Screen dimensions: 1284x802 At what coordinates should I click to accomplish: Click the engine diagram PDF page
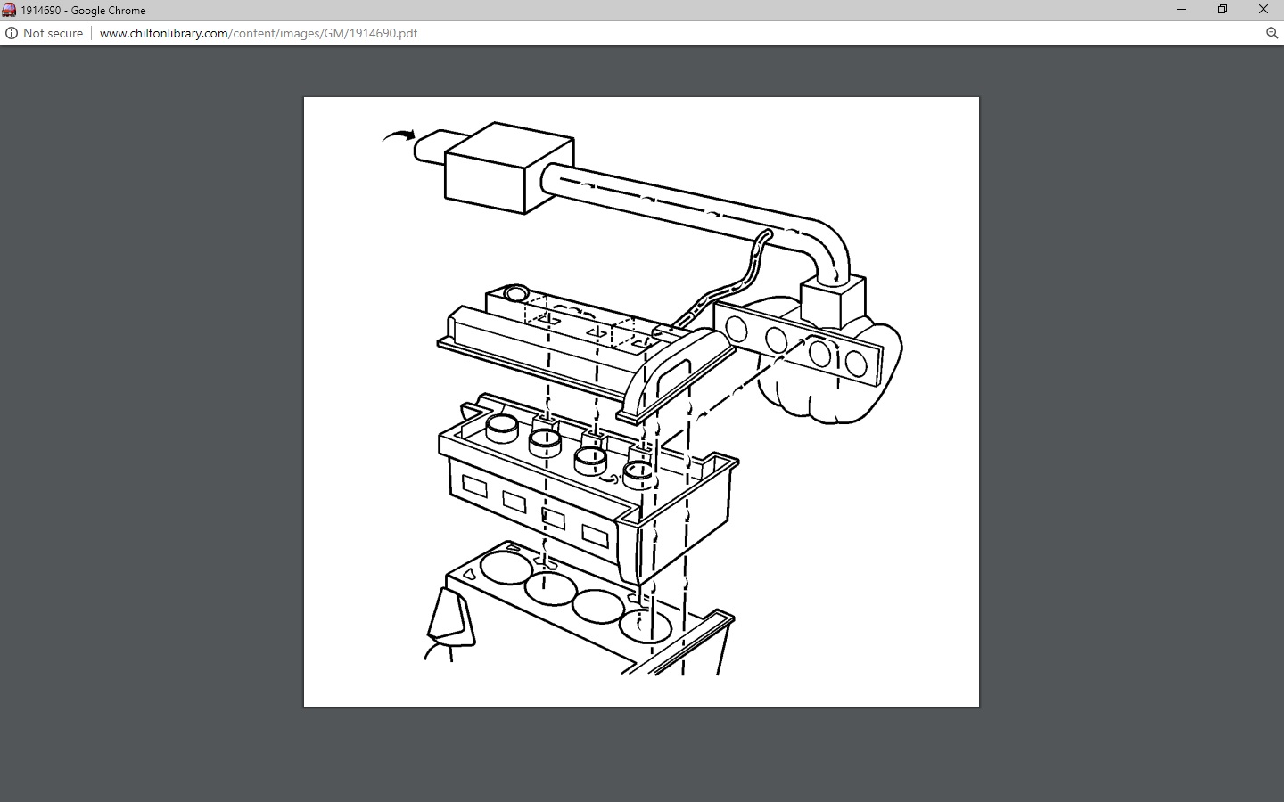point(641,402)
